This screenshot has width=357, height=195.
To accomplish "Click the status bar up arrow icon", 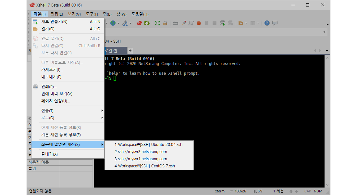I will coord(291,191).
